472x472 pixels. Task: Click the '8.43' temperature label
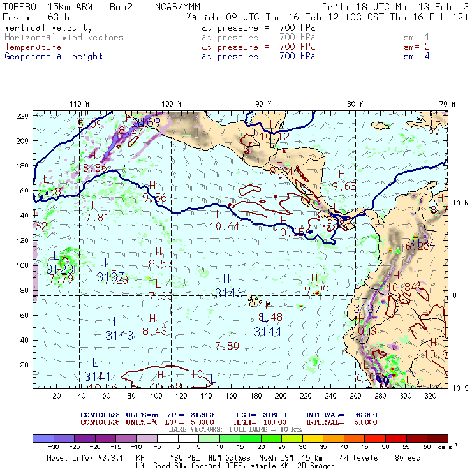[x=155, y=331]
